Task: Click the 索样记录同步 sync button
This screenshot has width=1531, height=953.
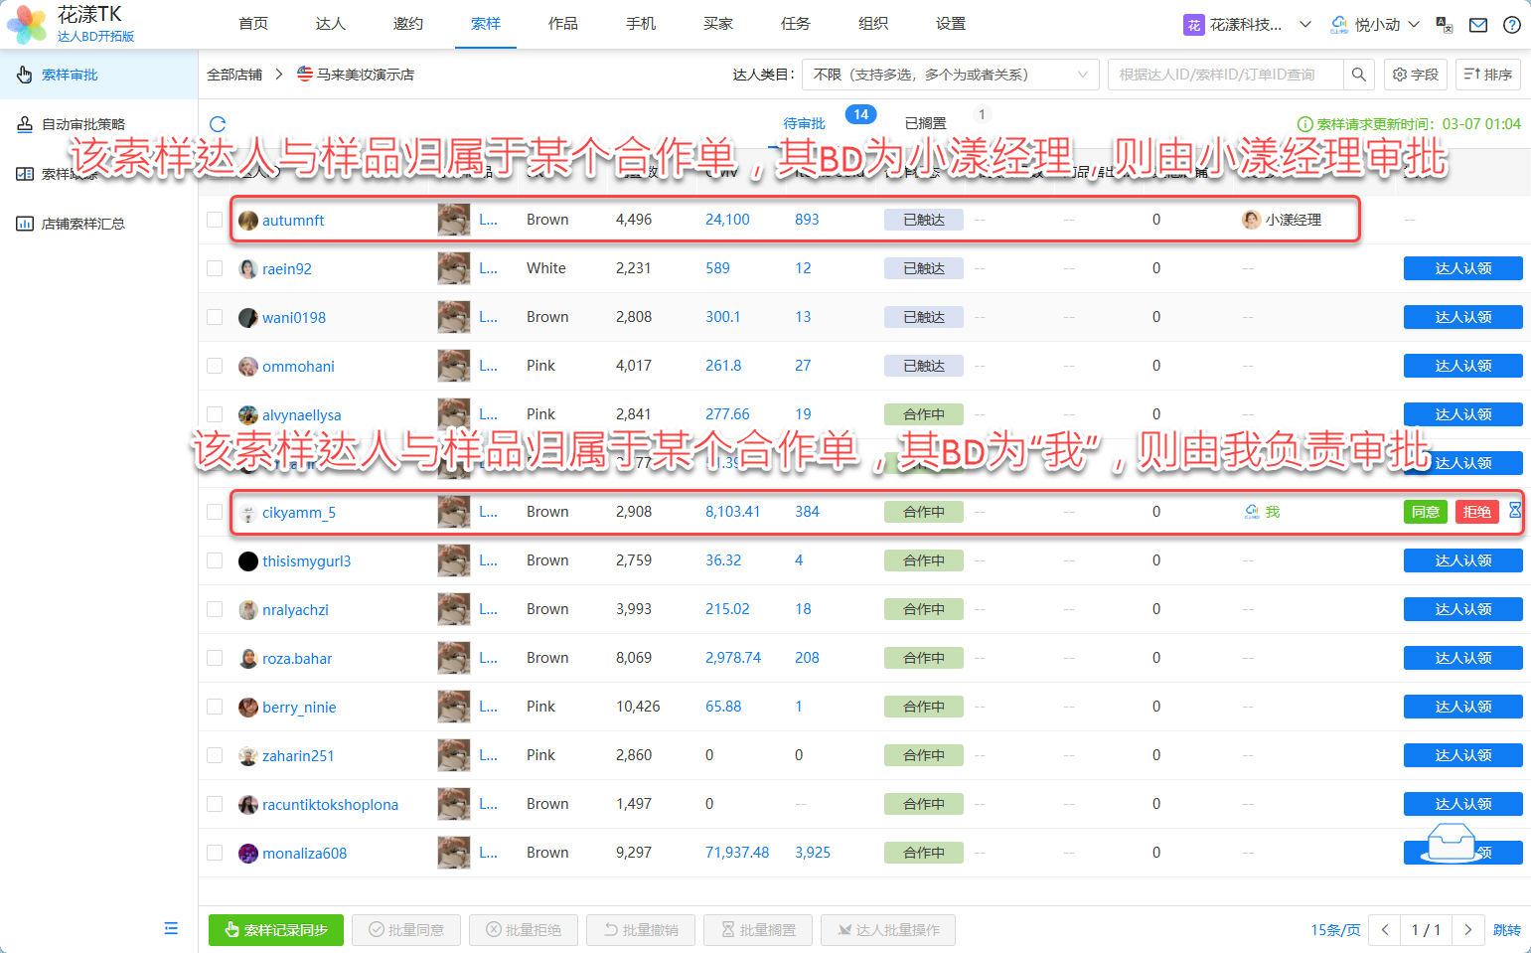Action: tap(275, 930)
